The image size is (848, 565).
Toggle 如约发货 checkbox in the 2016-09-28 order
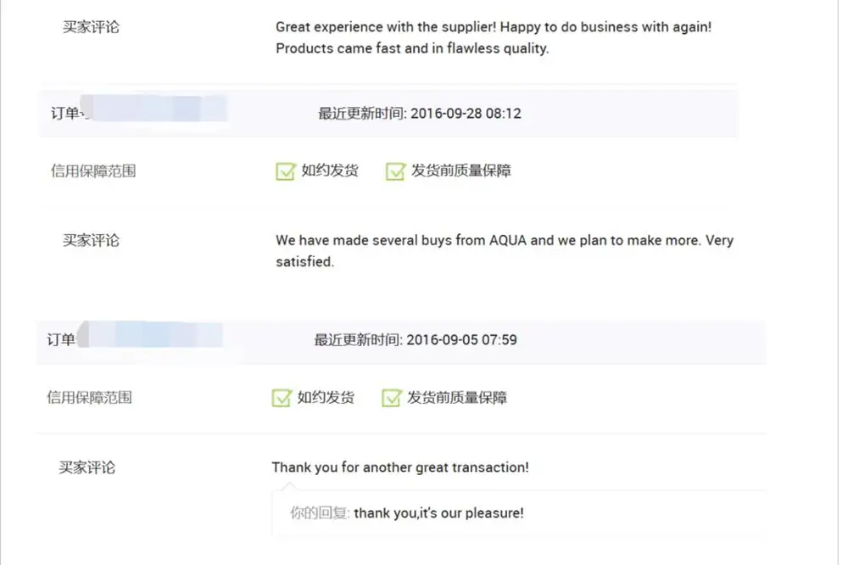tap(285, 171)
